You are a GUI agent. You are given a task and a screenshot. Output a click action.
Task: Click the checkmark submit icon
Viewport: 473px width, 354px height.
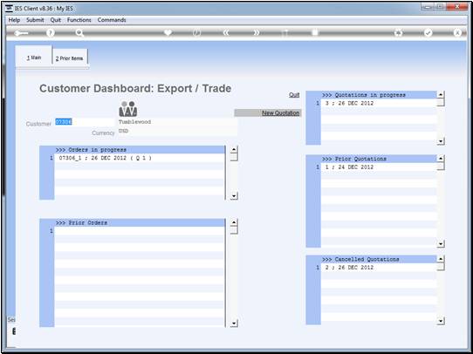pos(428,33)
